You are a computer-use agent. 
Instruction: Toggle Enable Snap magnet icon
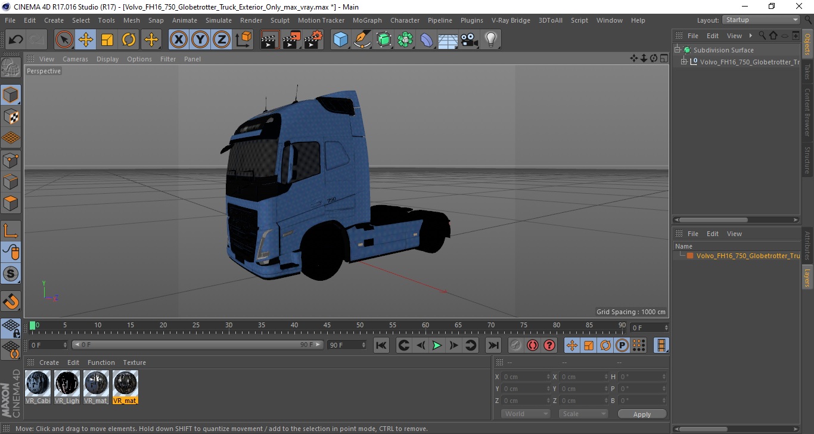coord(11,301)
